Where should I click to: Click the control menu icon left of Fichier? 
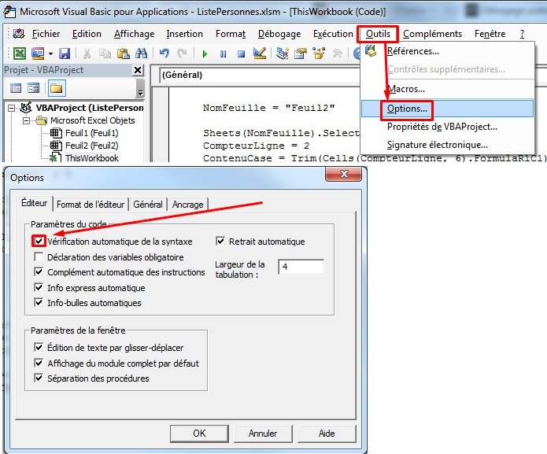tap(18, 34)
